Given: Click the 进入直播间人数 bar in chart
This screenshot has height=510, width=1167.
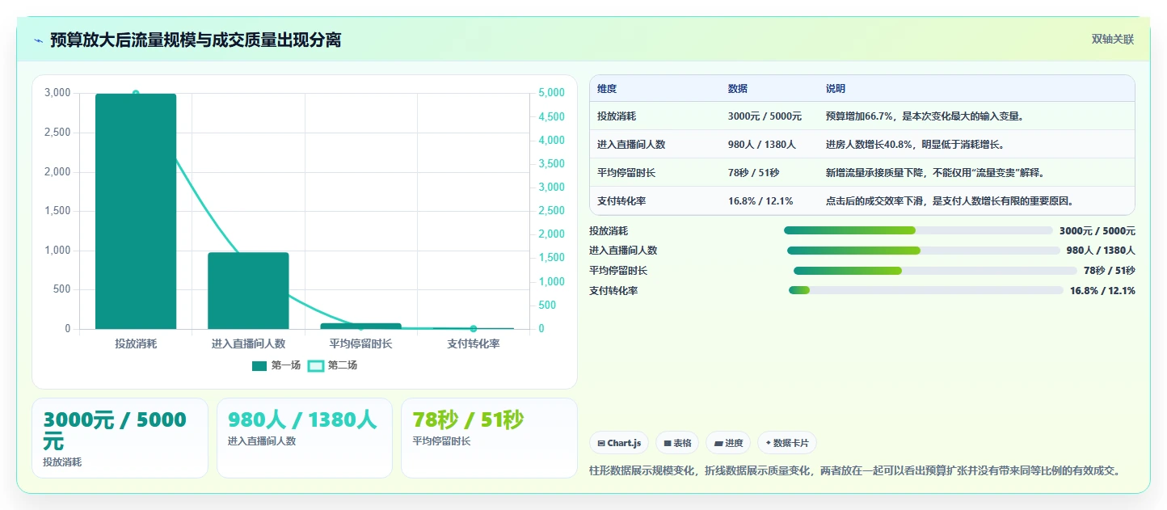Looking at the screenshot, I should coord(248,291).
